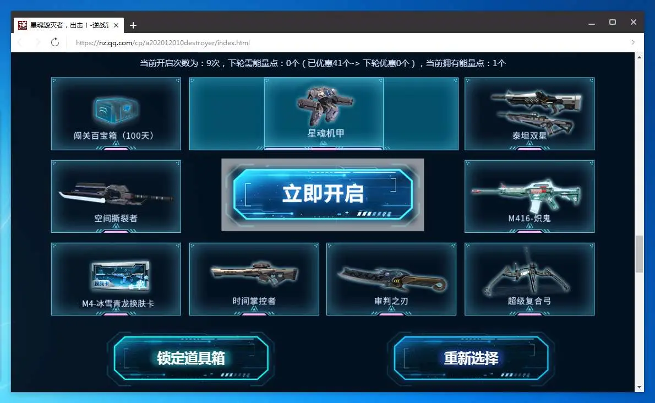The height and width of the screenshot is (403, 655).
Task: Select the 闯关百宝箱（100天）prize card
Action: pos(116,113)
